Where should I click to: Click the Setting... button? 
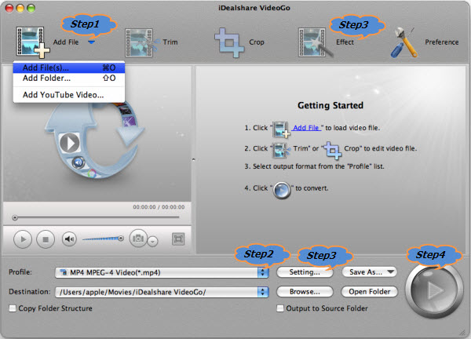click(x=305, y=272)
